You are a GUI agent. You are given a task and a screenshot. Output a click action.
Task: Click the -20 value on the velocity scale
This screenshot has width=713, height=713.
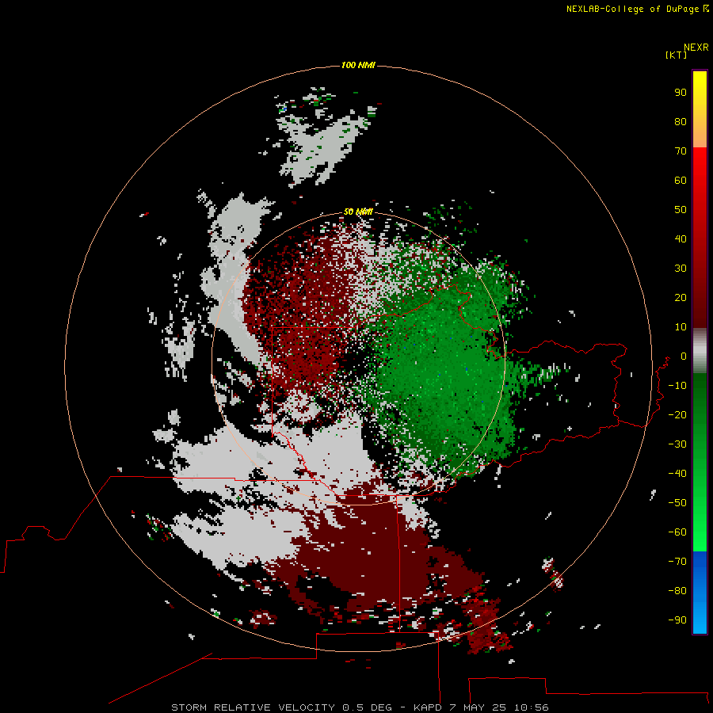(x=677, y=414)
